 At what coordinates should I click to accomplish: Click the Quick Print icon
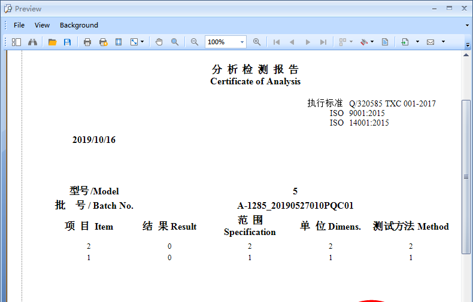pyautogui.click(x=103, y=42)
